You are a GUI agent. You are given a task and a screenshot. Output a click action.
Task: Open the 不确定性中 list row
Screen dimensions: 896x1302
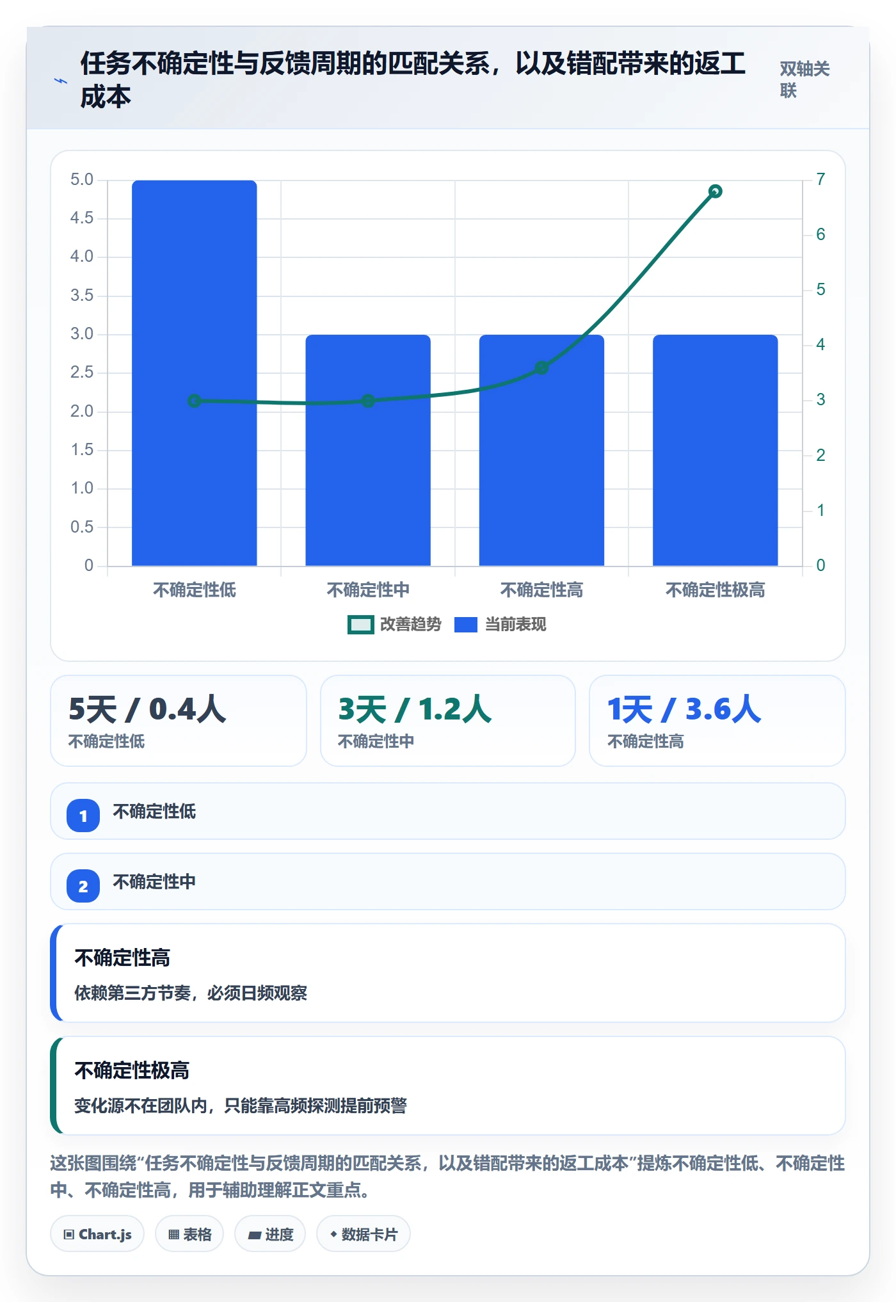(x=448, y=881)
